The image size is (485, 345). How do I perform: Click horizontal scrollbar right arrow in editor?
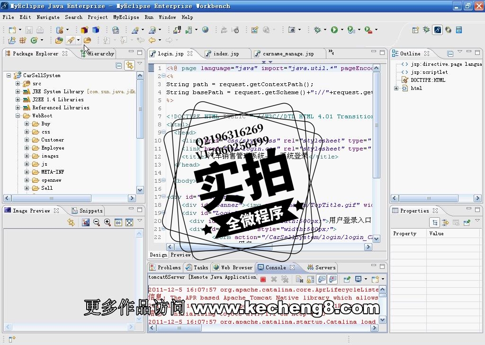pos(368,247)
